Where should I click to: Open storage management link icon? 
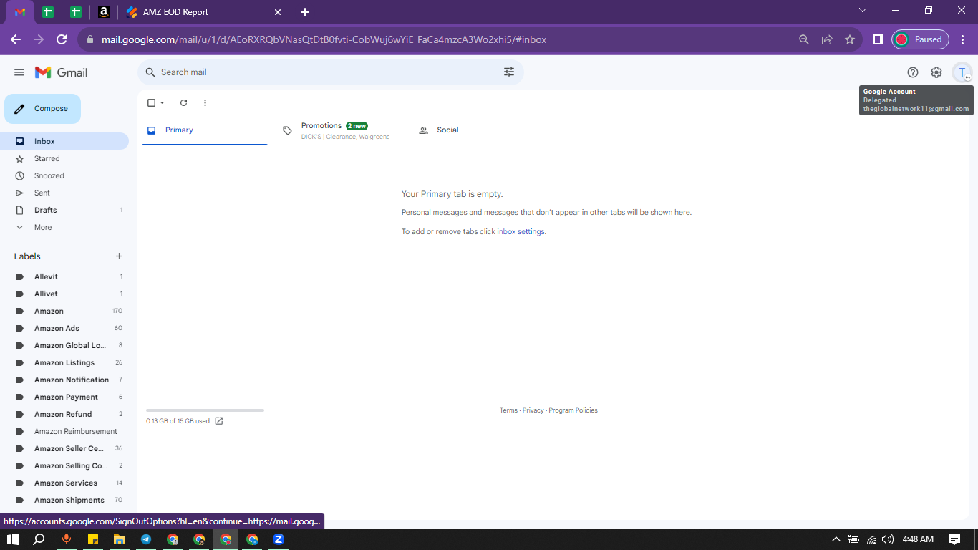pyautogui.click(x=219, y=421)
